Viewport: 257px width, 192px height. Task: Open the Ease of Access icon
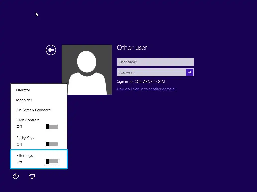pos(16,176)
